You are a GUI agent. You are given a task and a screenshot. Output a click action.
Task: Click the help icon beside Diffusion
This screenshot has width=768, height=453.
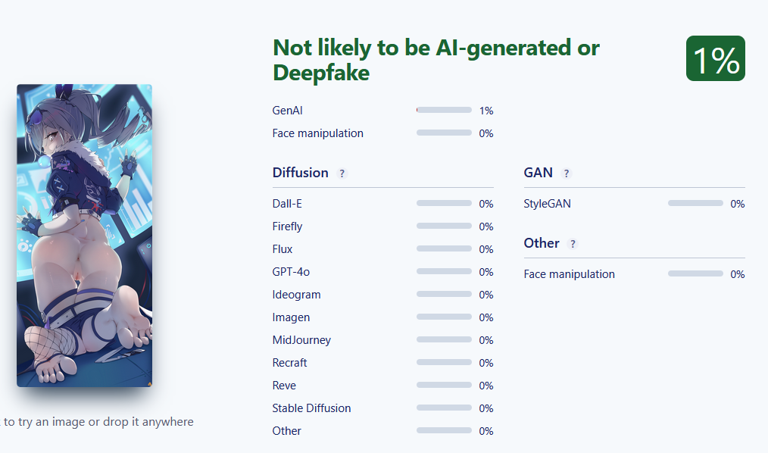click(x=342, y=173)
